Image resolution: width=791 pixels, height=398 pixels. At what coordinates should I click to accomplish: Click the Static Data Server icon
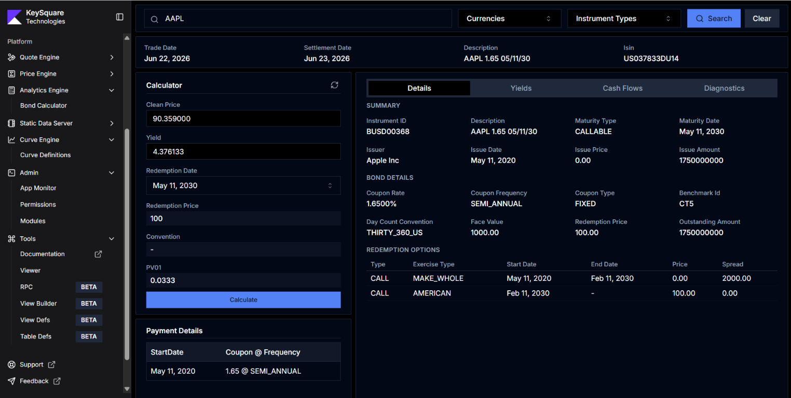pos(11,123)
